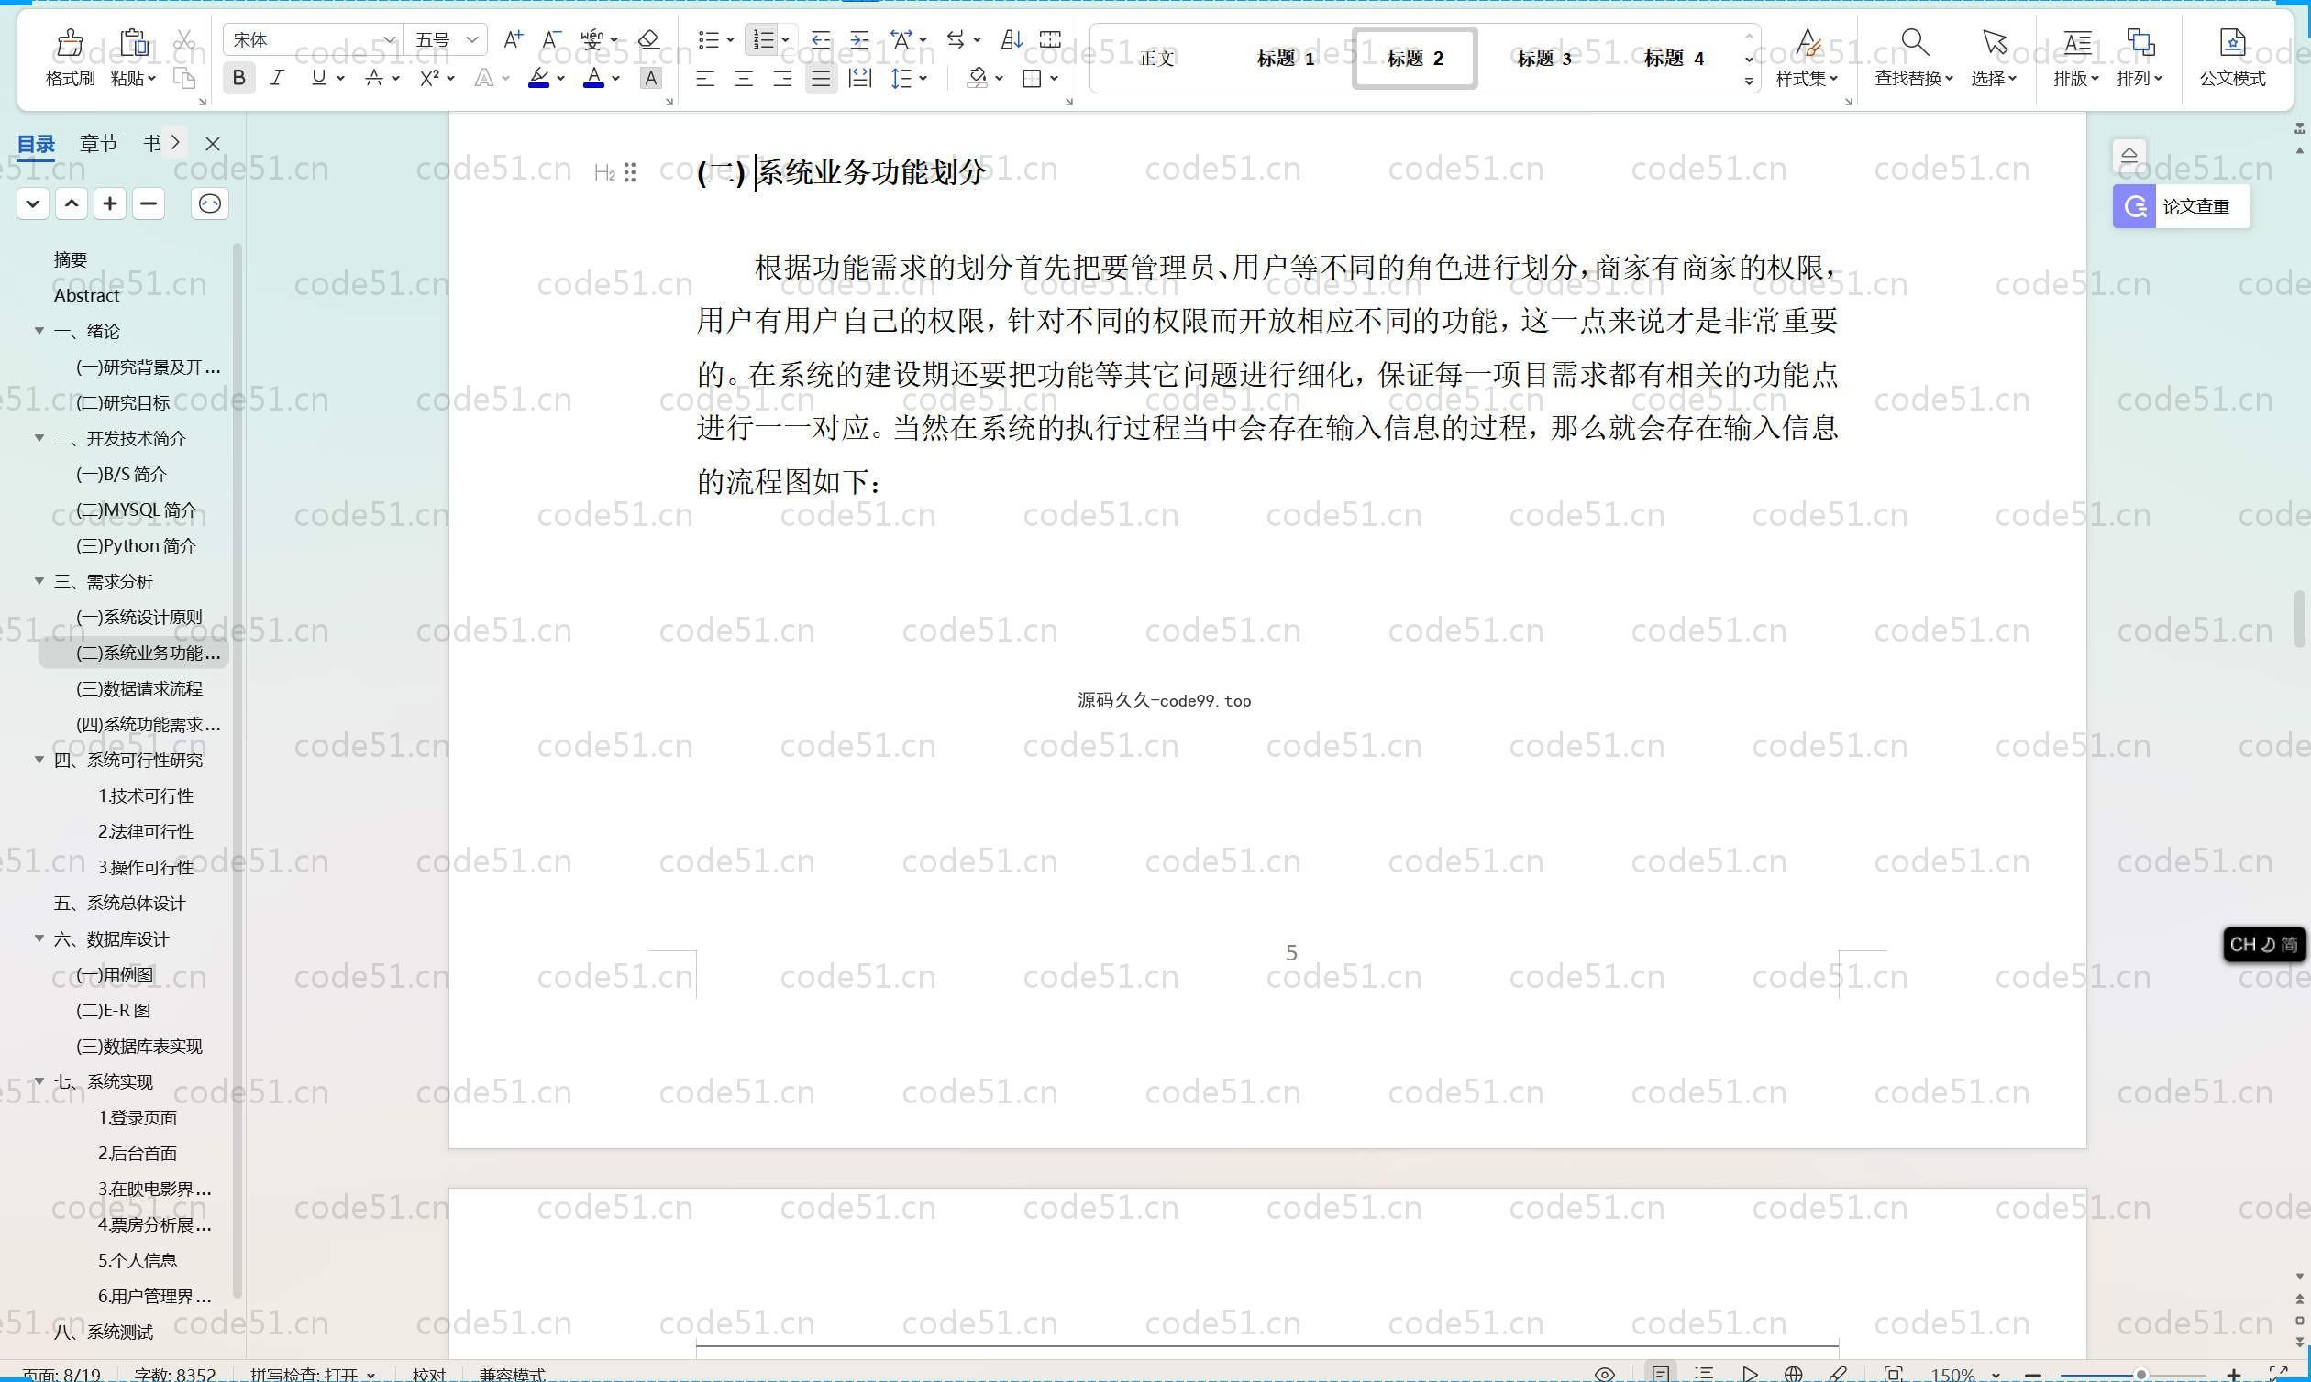This screenshot has width=2311, height=1382.
Task: Open 排版 layout menu
Action: click(x=2076, y=58)
